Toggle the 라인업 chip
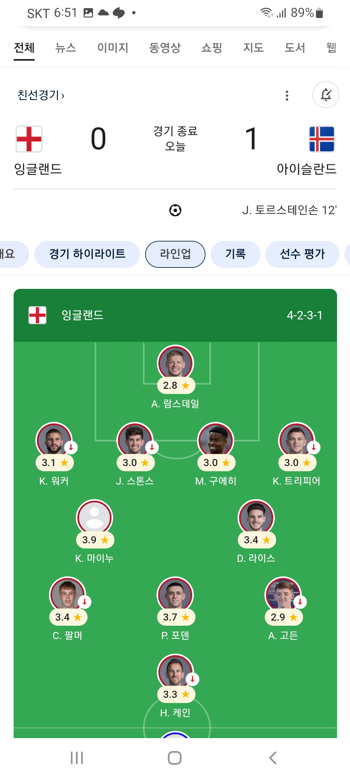 coord(175,254)
